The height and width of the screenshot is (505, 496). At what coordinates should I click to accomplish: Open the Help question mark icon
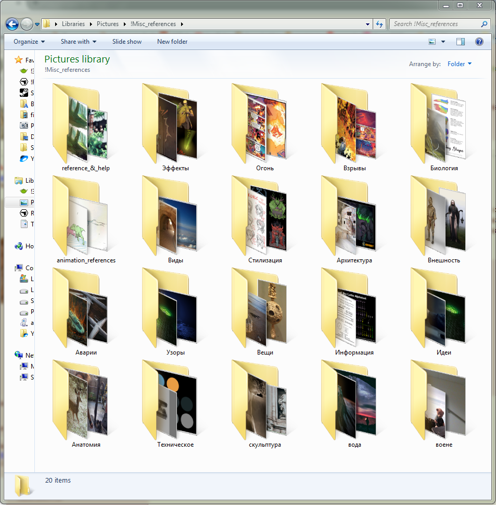click(x=479, y=42)
